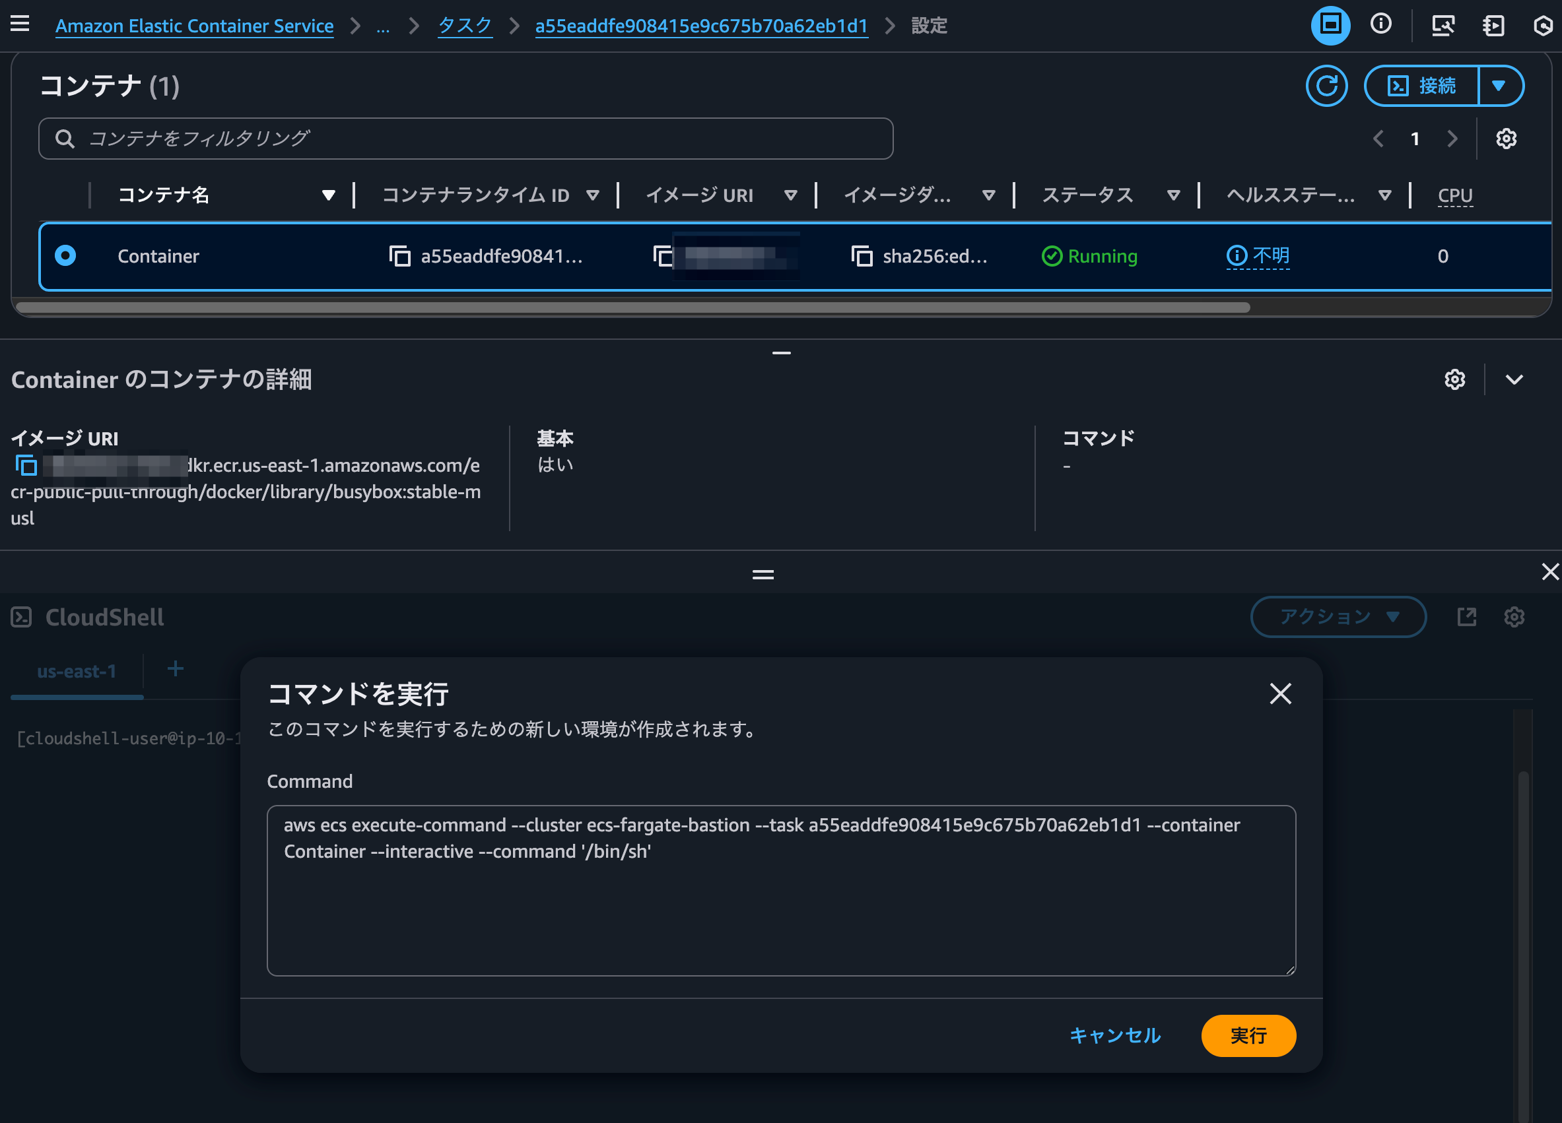
Task: Copy the image digest sha256:ed
Action: (x=862, y=256)
